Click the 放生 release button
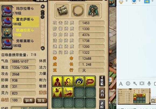The width and height of the screenshot is (156, 109). coord(41,100)
